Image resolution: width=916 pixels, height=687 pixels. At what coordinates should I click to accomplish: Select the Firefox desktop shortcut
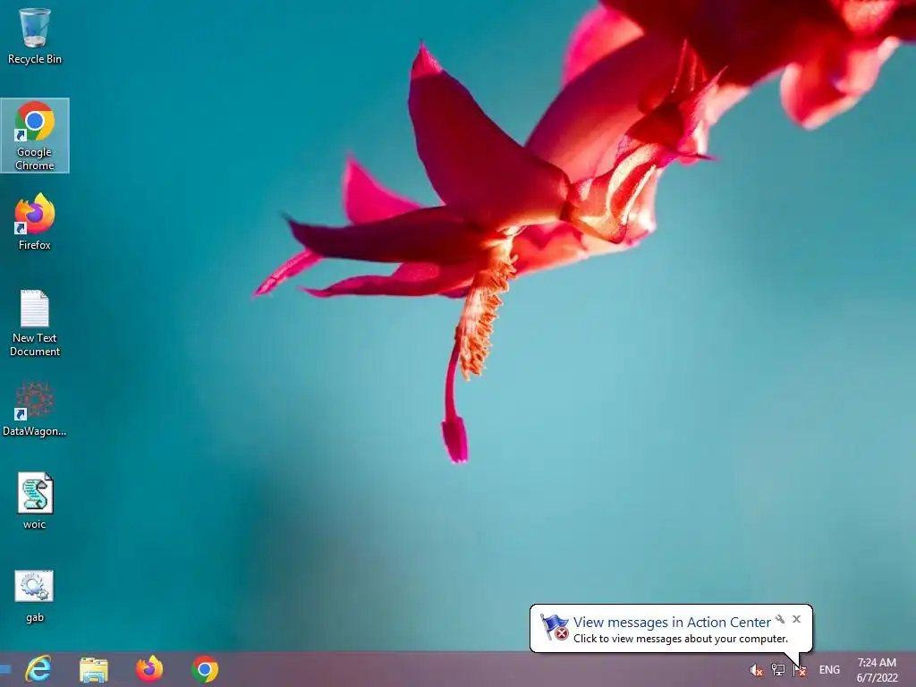click(x=35, y=222)
